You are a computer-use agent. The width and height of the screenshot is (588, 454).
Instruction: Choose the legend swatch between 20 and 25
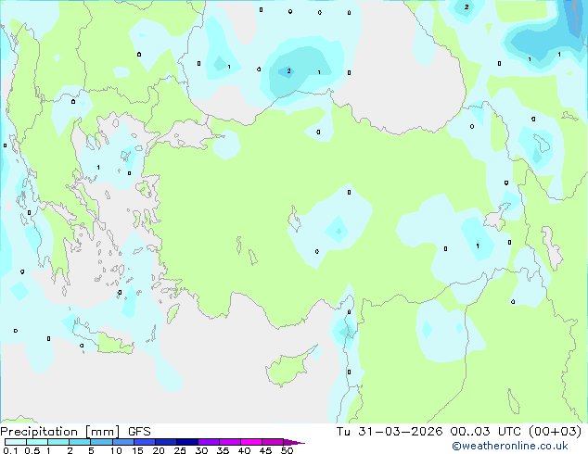point(166,442)
